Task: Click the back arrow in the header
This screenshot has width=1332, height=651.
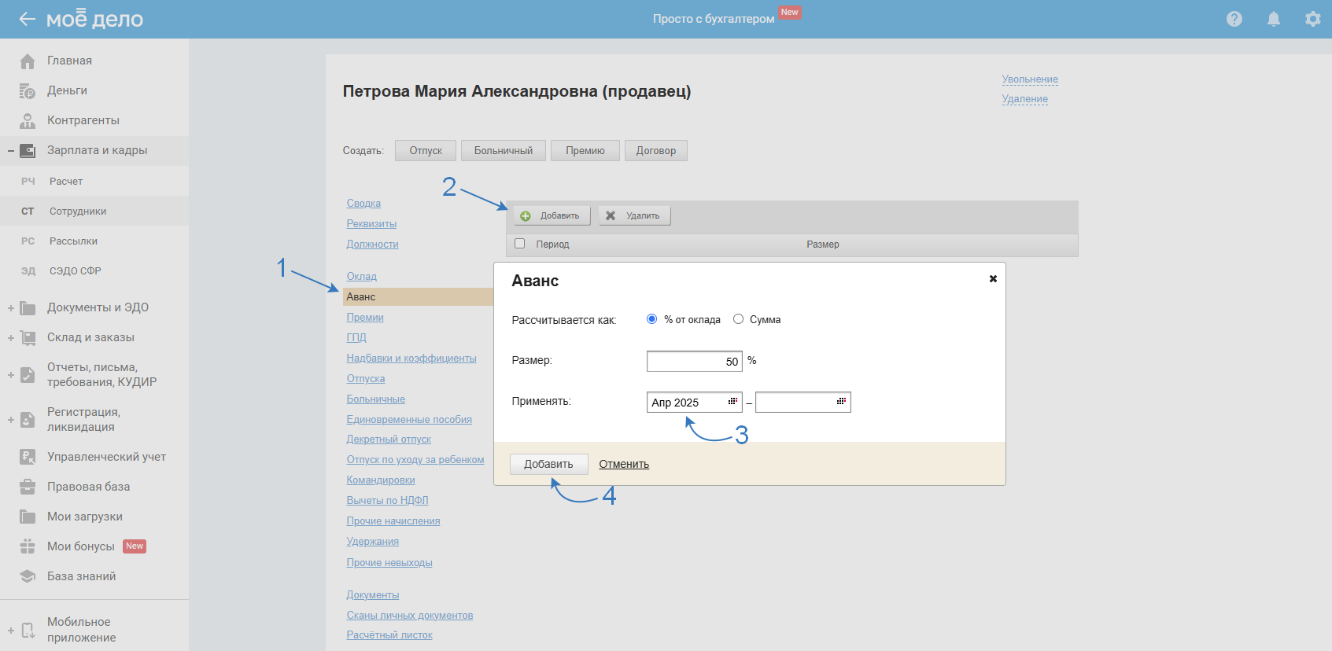Action: [x=27, y=19]
